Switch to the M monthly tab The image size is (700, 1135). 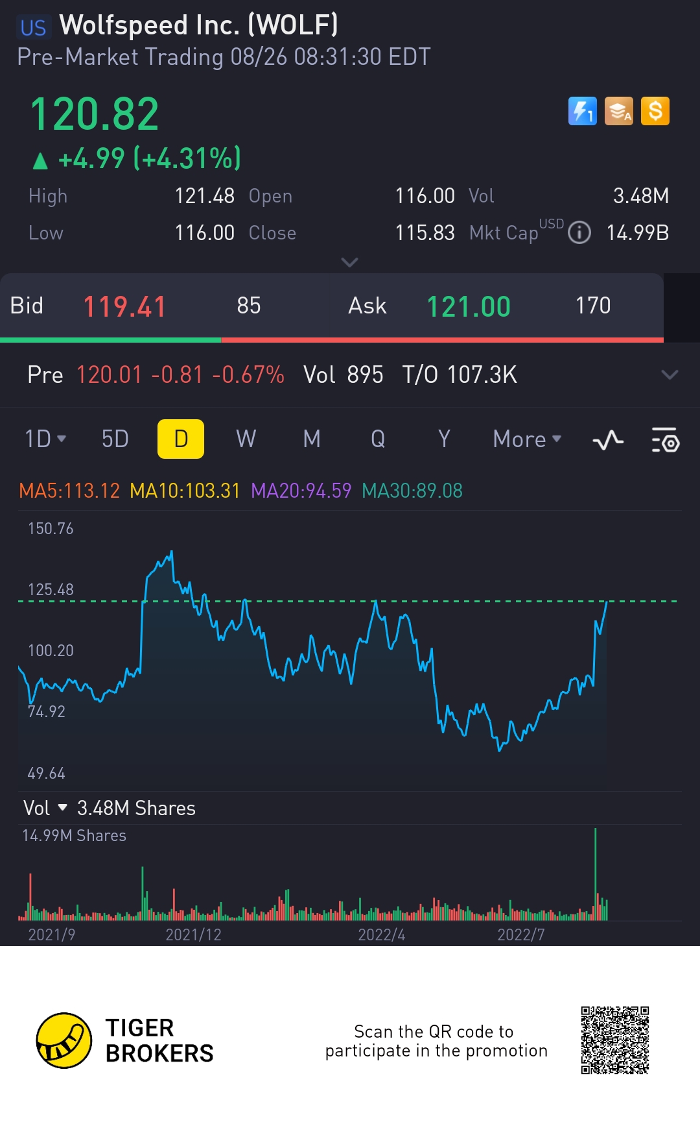(312, 439)
